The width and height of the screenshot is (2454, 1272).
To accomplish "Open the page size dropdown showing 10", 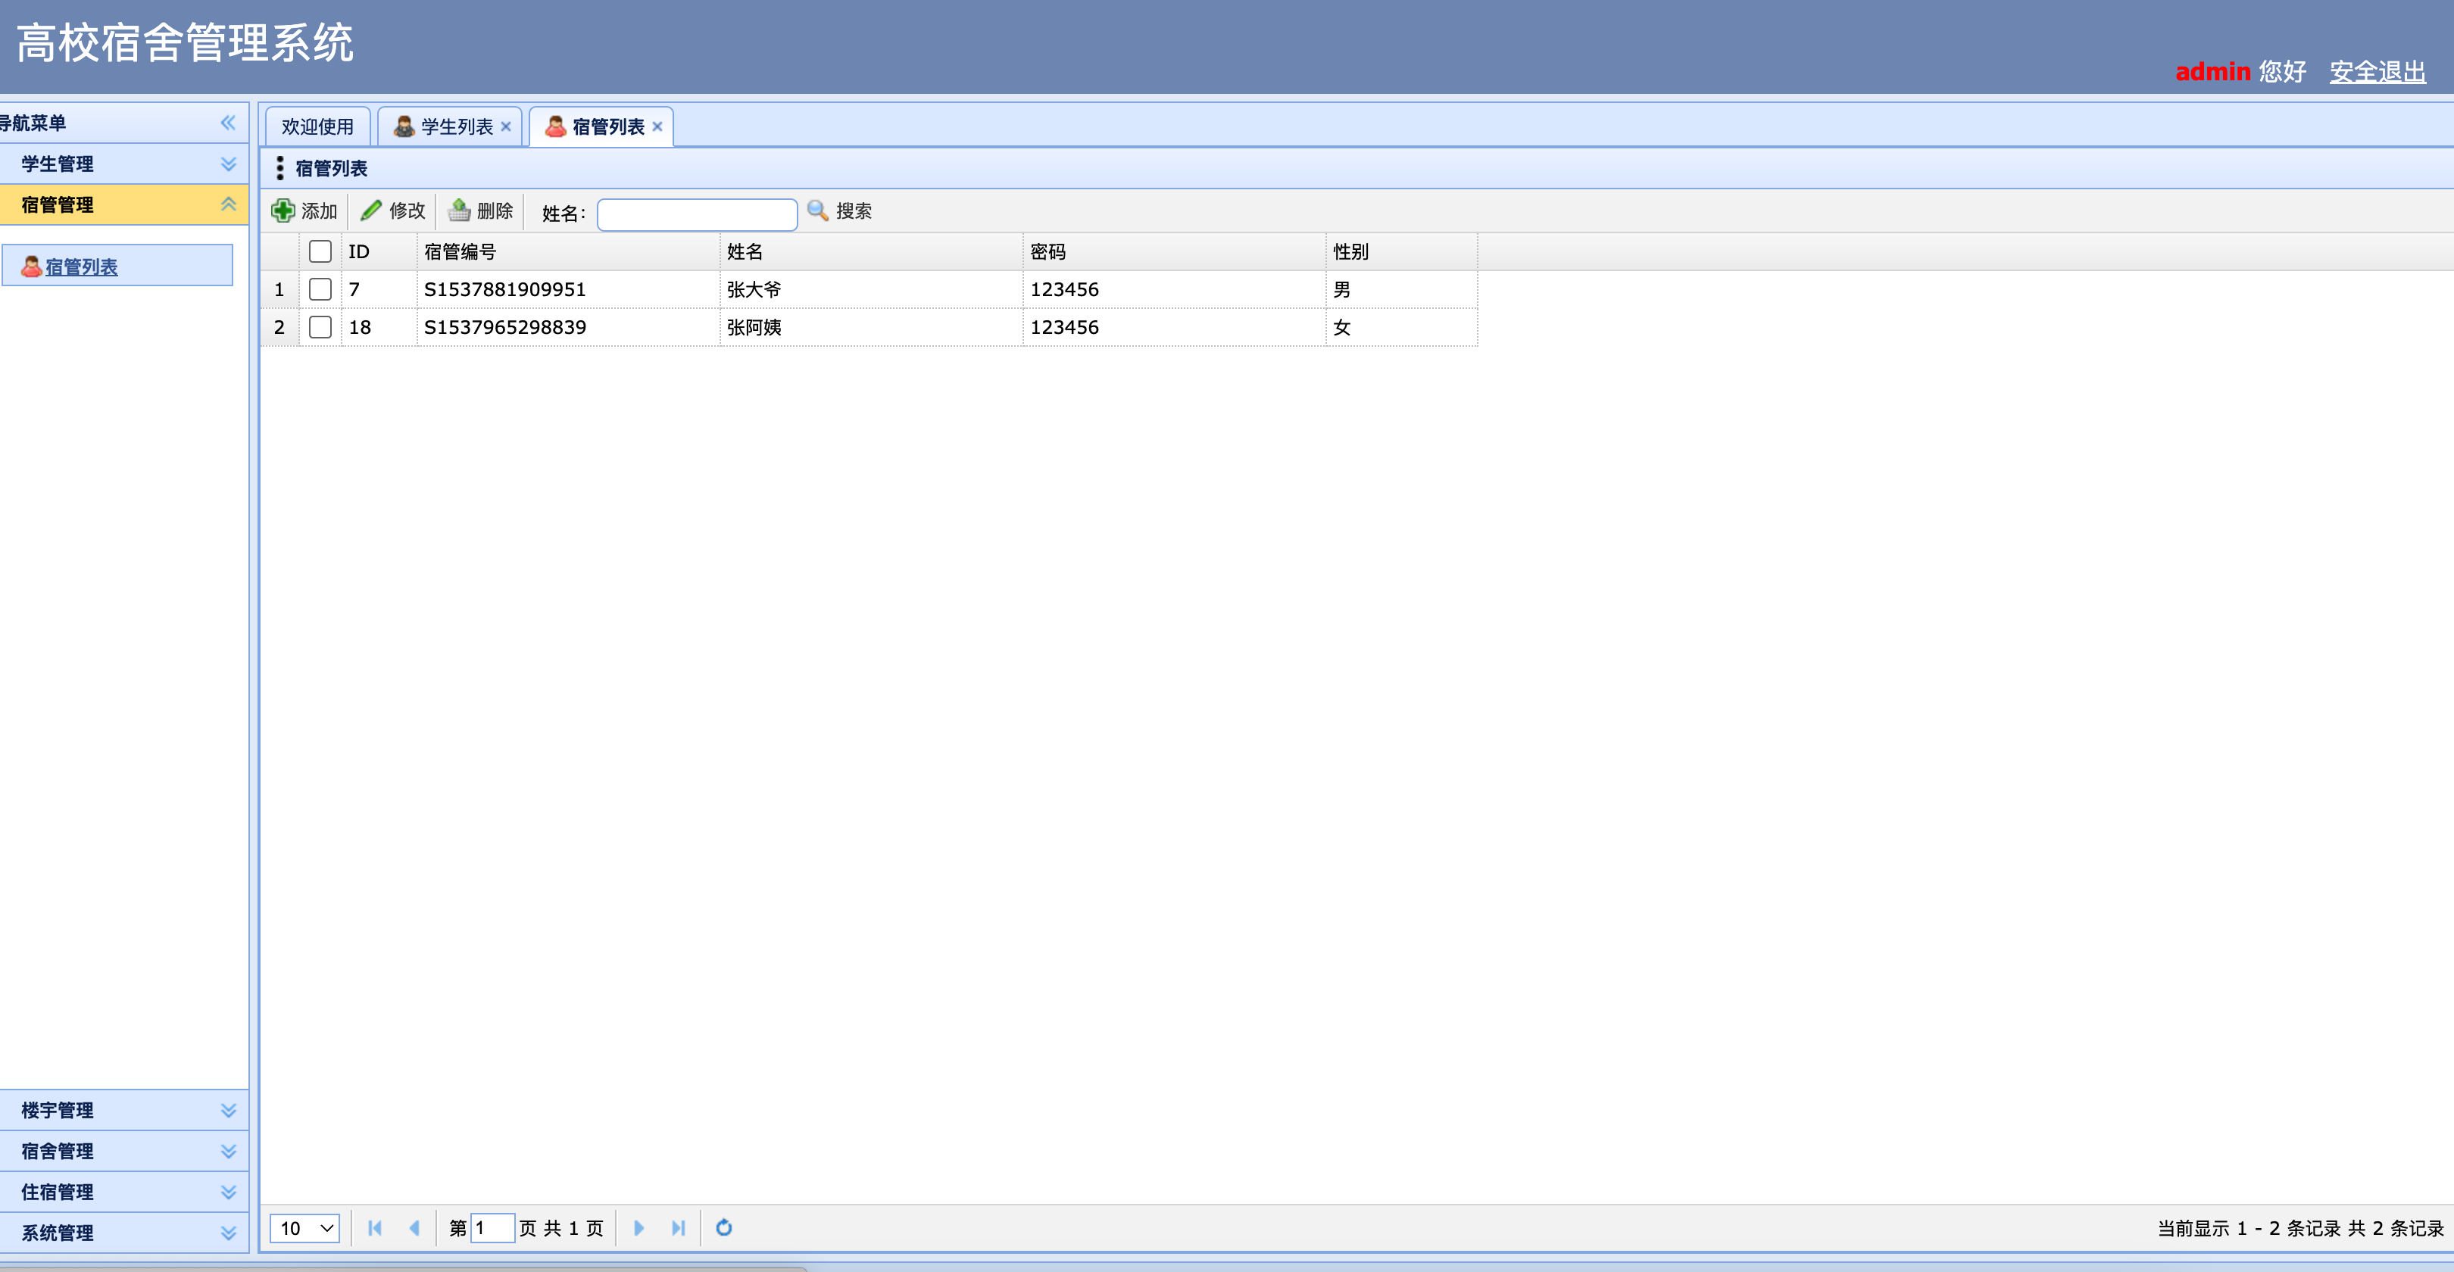I will coord(304,1227).
